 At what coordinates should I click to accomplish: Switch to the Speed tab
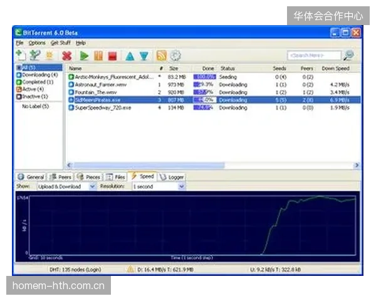pyautogui.click(x=142, y=176)
